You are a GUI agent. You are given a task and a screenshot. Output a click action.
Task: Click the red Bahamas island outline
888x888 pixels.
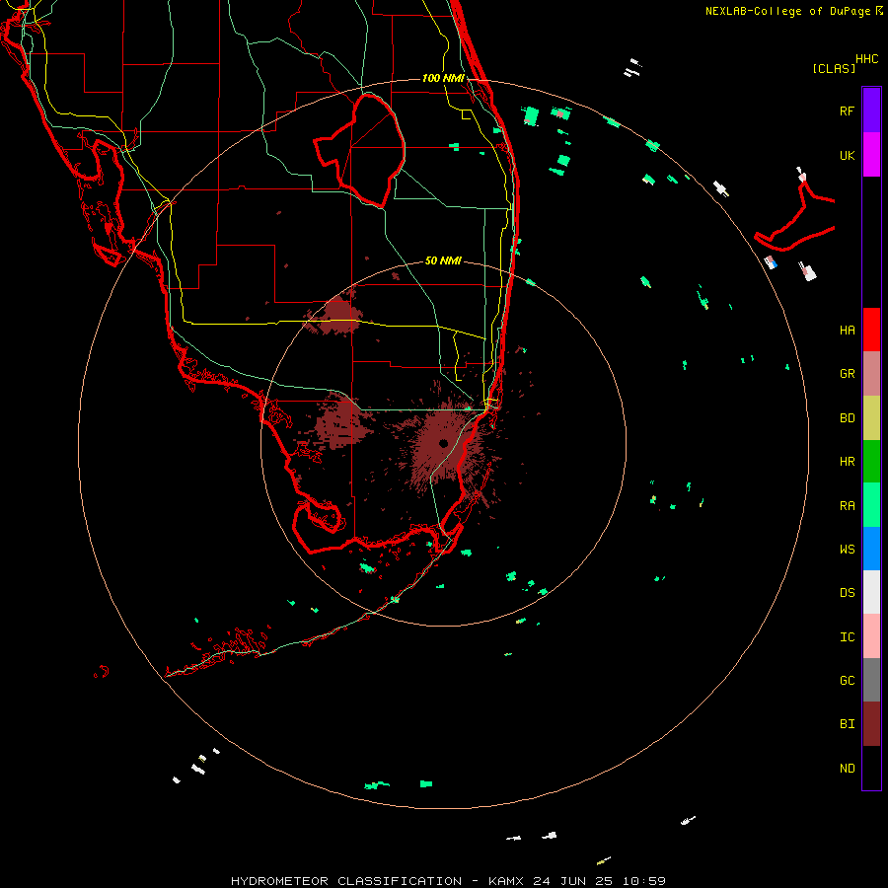(795, 215)
